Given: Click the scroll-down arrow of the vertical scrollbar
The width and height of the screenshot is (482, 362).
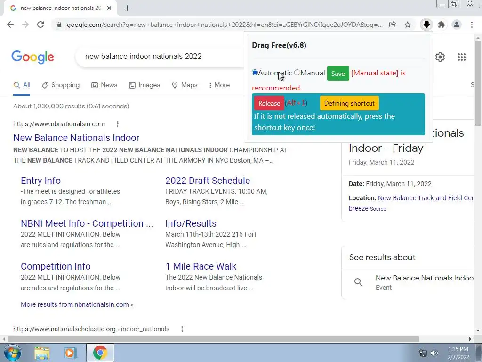Looking at the screenshot, I should (478, 331).
